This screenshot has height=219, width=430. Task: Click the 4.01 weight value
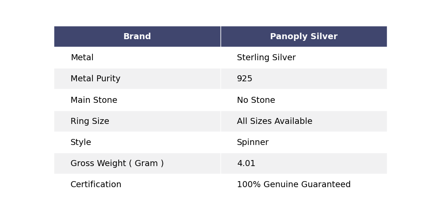[x=246, y=163]
